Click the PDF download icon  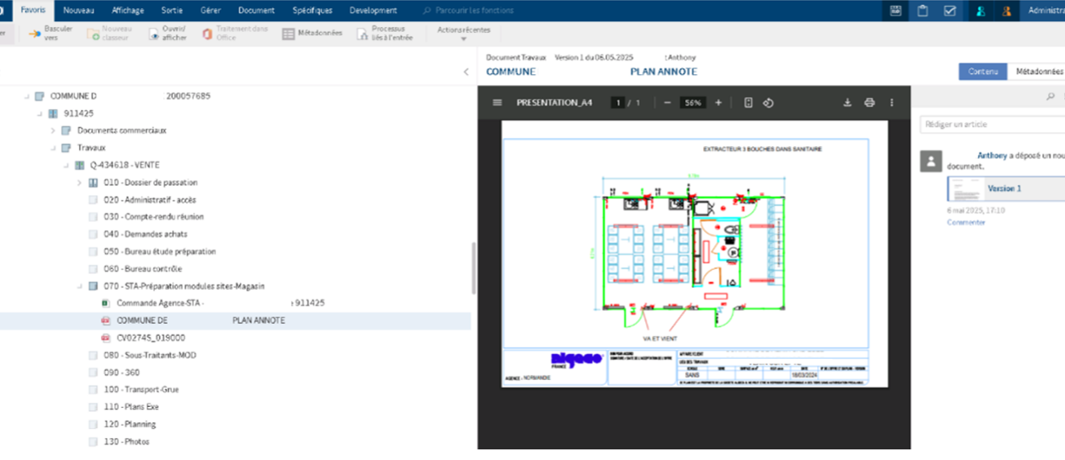tap(847, 103)
